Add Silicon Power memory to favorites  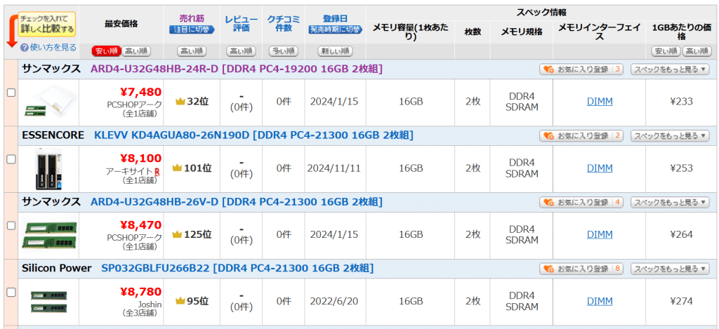(x=581, y=269)
